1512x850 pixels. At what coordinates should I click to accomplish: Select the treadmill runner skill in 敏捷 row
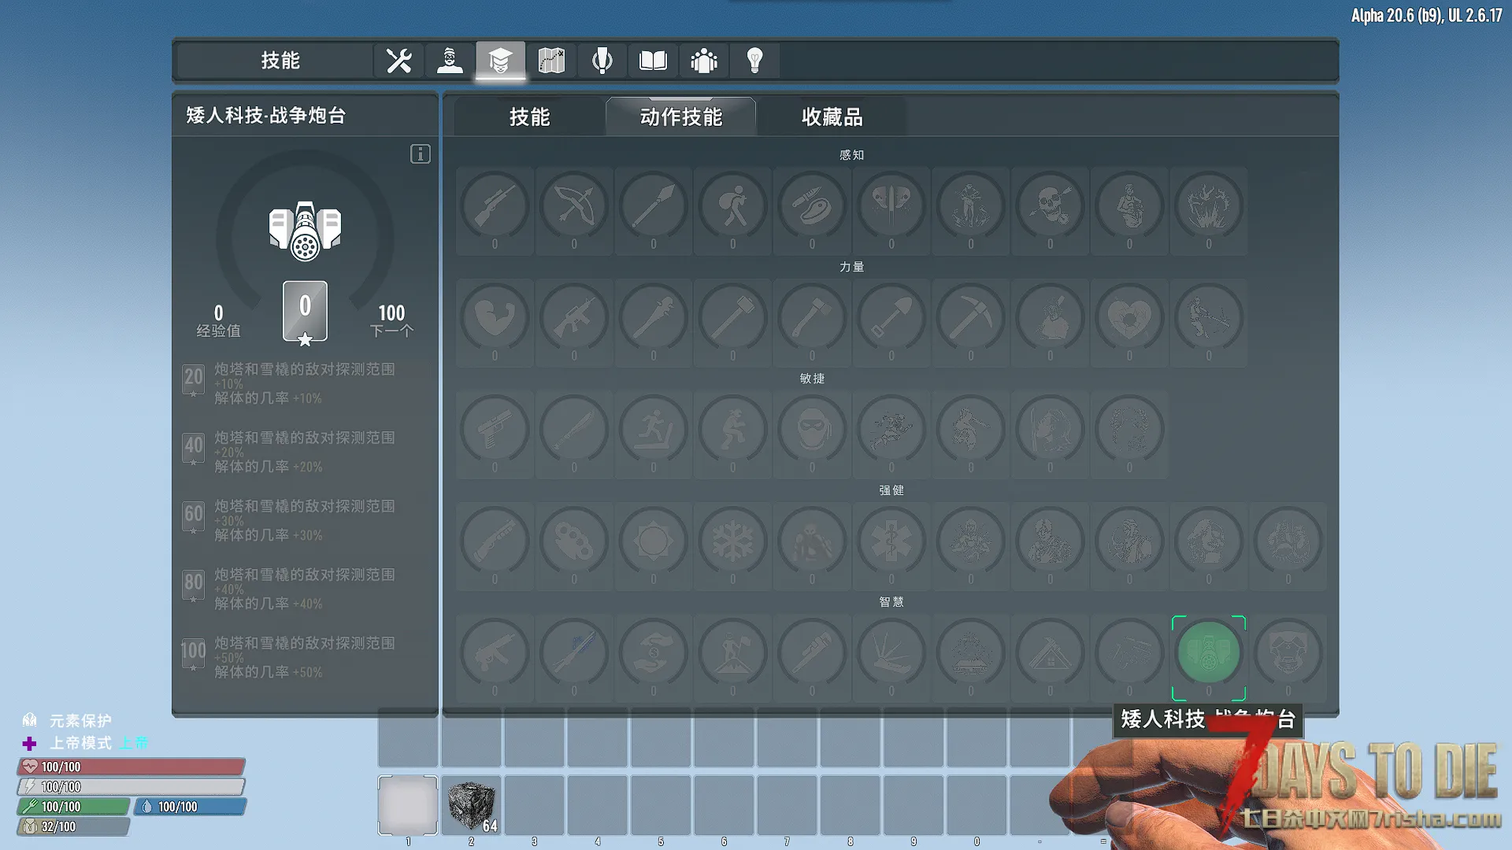[x=654, y=433]
